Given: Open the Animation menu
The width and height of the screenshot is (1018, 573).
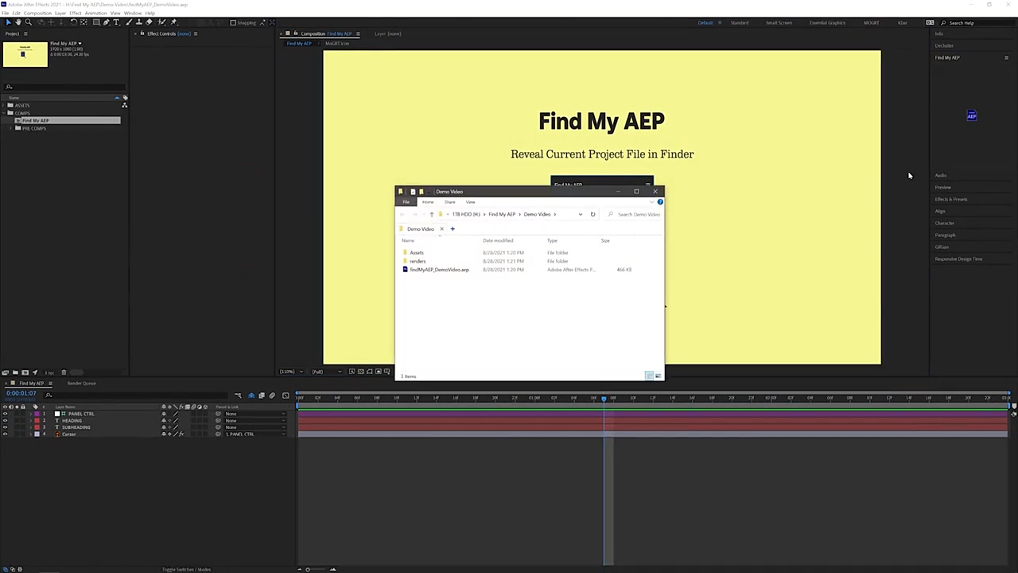Looking at the screenshot, I should pyautogui.click(x=95, y=14).
